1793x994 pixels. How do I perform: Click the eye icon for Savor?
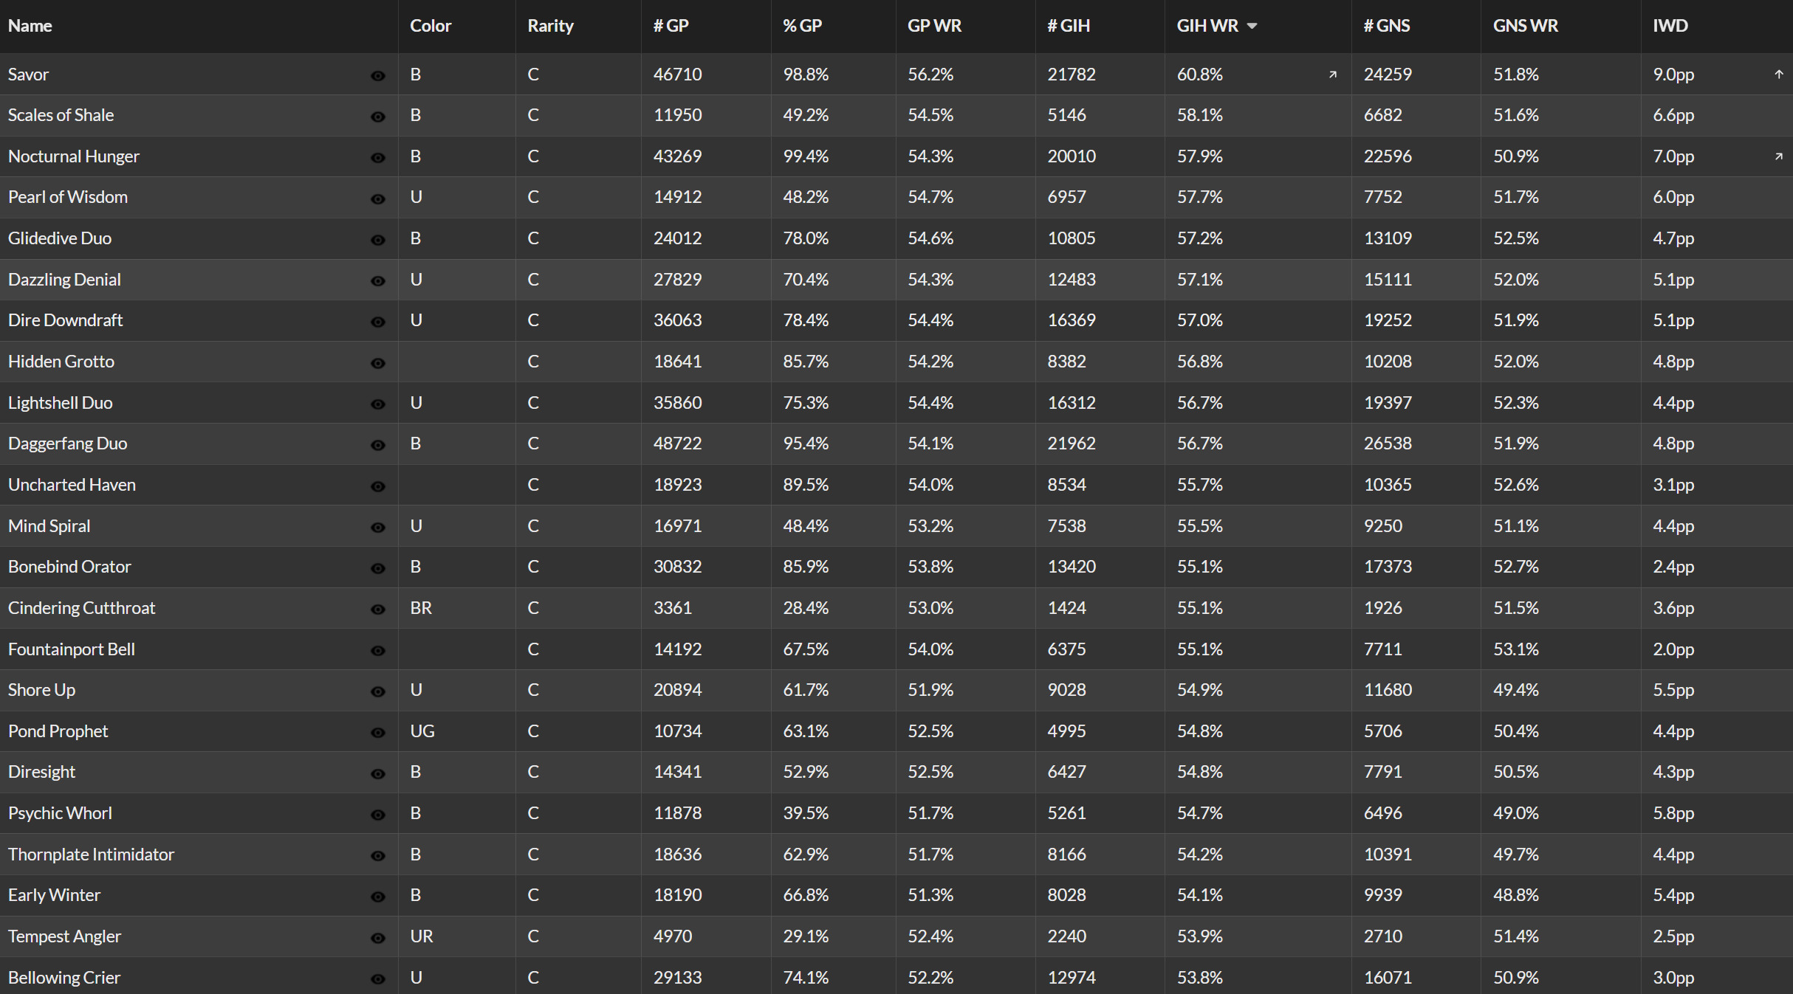tap(377, 76)
